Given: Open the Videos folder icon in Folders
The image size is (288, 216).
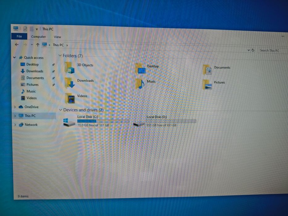Looking at the screenshot, I should 70,98.
